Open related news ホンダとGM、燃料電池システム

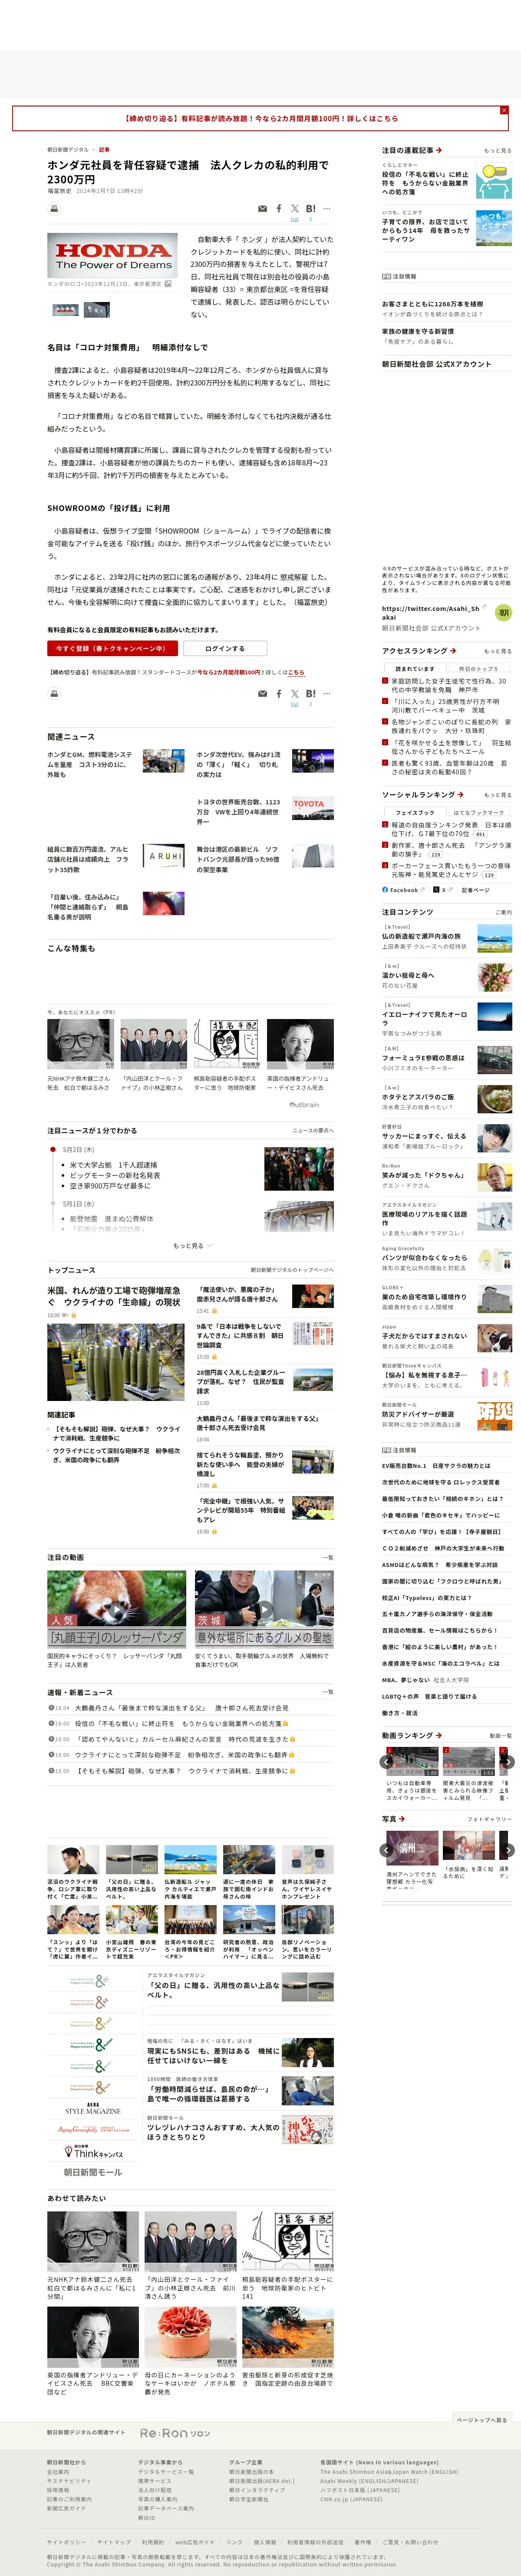[90, 764]
